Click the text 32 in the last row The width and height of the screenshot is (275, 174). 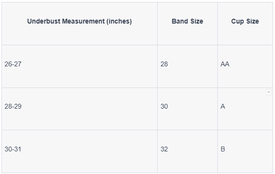pyautogui.click(x=164, y=149)
